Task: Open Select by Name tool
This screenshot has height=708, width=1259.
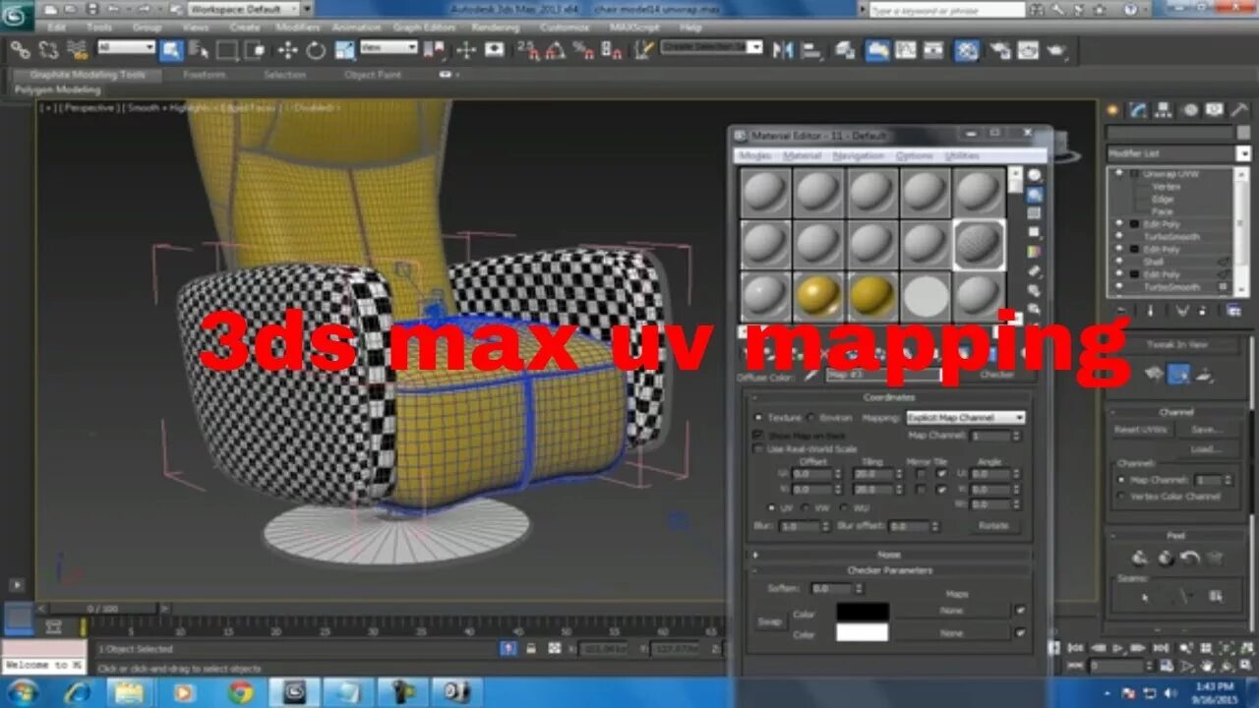Action: click(x=199, y=49)
